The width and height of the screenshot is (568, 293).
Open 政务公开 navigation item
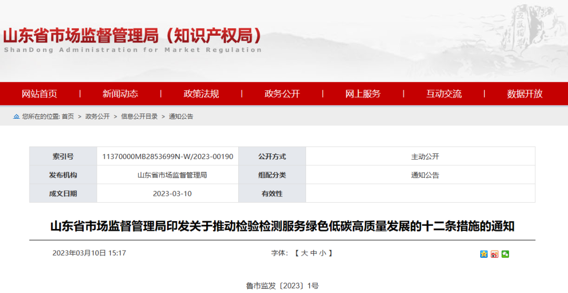pyautogui.click(x=282, y=94)
